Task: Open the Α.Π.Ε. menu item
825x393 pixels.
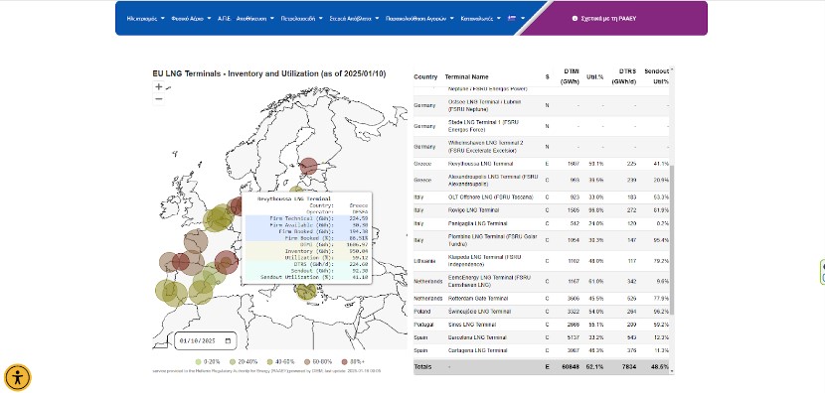Action: (224, 19)
